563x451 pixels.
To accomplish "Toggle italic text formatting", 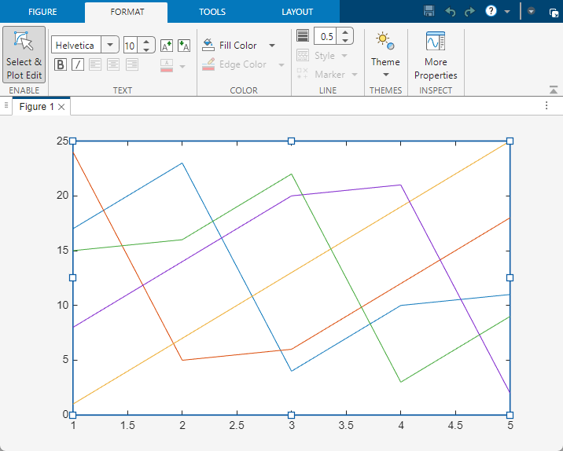I will pyautogui.click(x=78, y=64).
